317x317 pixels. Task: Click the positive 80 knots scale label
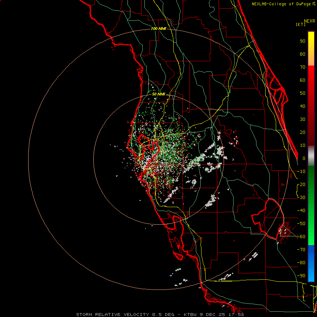pyautogui.click(x=303, y=54)
